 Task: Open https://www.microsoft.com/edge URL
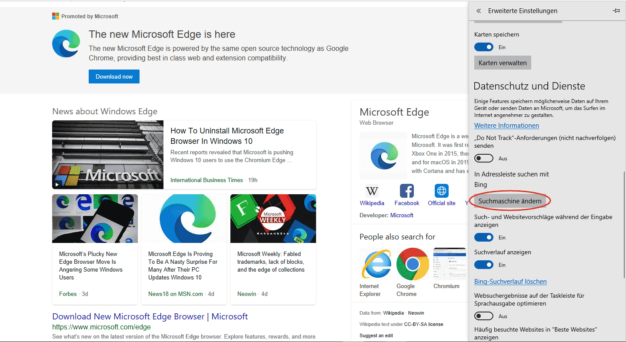point(101,327)
